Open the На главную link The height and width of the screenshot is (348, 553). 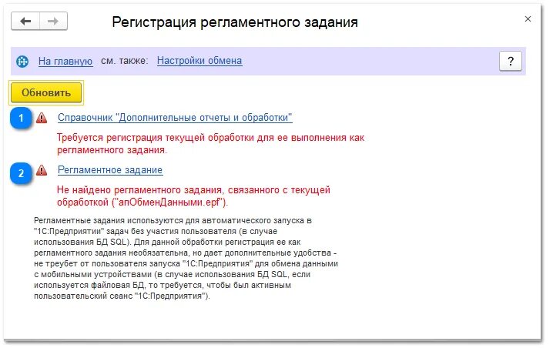point(65,61)
